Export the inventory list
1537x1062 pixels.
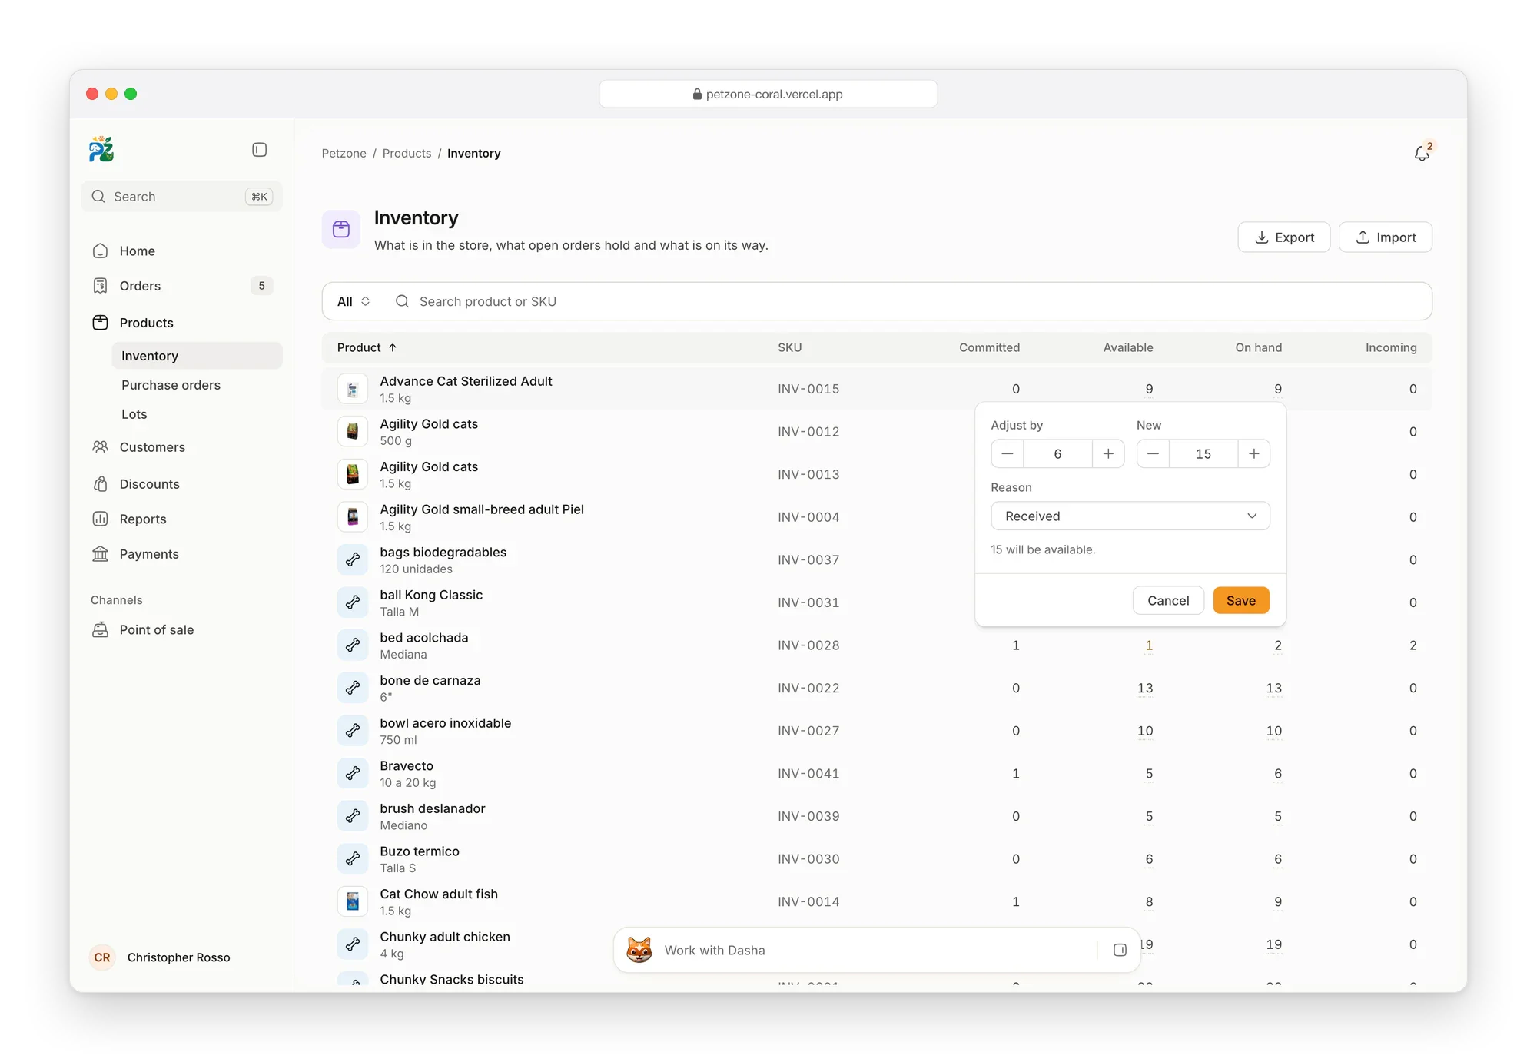pyautogui.click(x=1284, y=237)
